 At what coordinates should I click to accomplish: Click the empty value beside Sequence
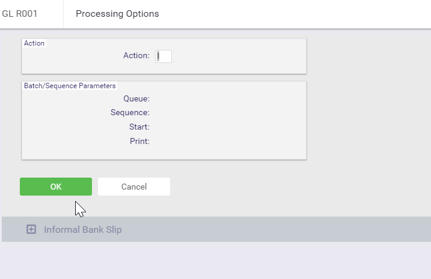click(x=192, y=113)
